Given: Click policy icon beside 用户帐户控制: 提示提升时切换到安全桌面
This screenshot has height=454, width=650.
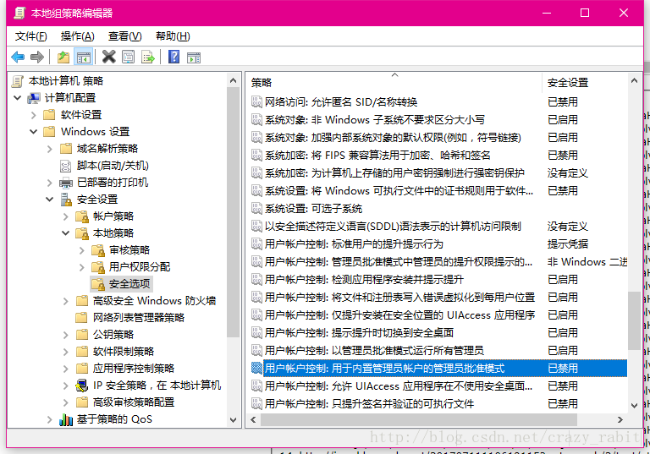Looking at the screenshot, I should click(256, 332).
